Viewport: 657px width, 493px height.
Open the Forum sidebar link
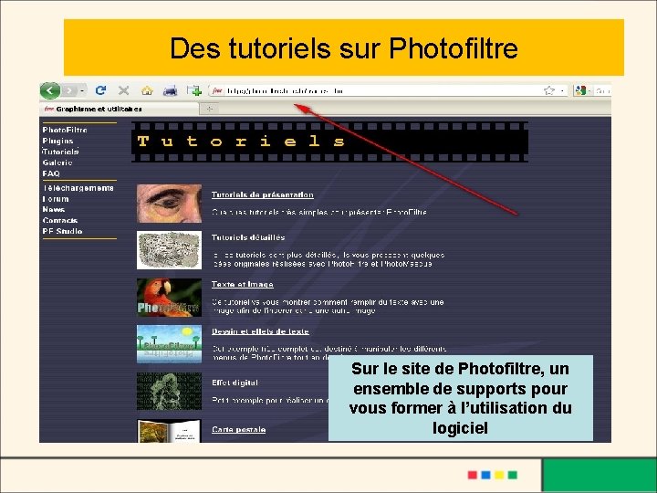coord(56,199)
